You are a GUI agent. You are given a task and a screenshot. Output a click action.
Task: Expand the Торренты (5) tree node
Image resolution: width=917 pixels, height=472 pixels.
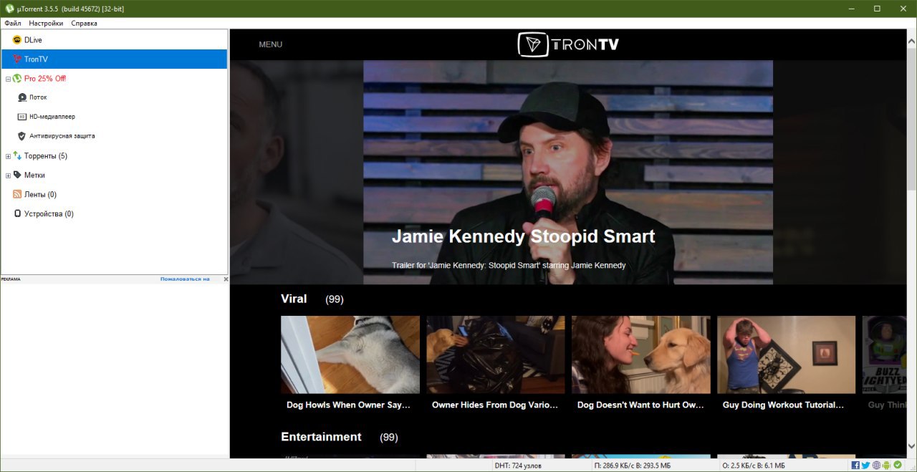[8, 156]
